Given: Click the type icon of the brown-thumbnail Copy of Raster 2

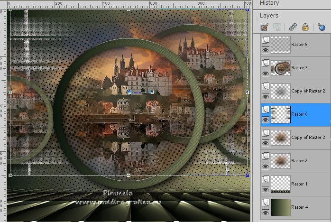Looking at the screenshot, I should point(266,133).
